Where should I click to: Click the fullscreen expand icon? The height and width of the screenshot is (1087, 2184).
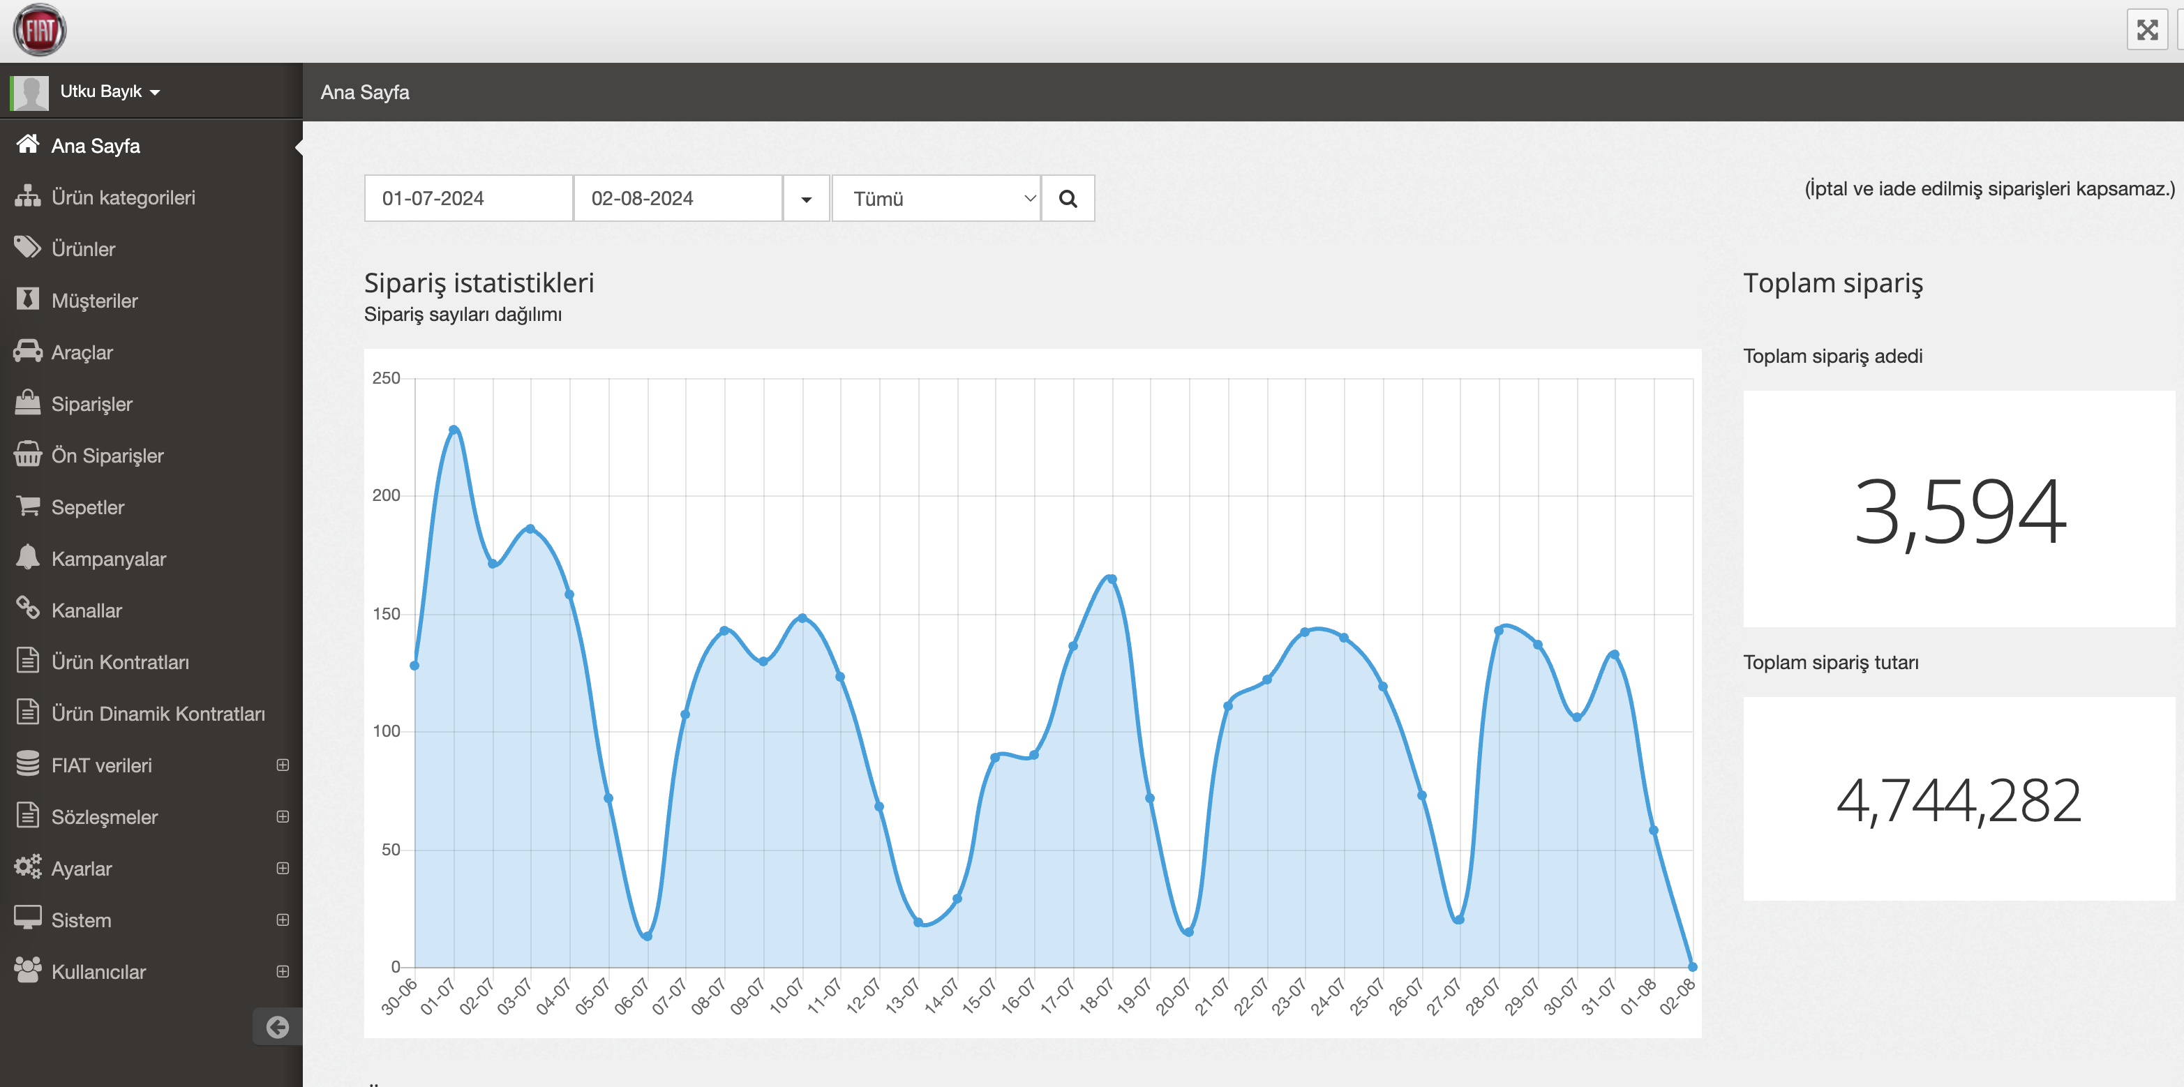(2147, 31)
